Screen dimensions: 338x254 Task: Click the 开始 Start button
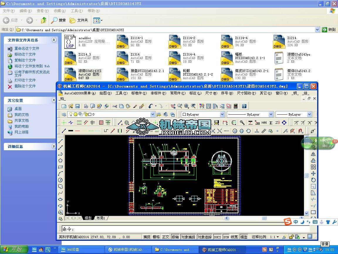point(14,250)
